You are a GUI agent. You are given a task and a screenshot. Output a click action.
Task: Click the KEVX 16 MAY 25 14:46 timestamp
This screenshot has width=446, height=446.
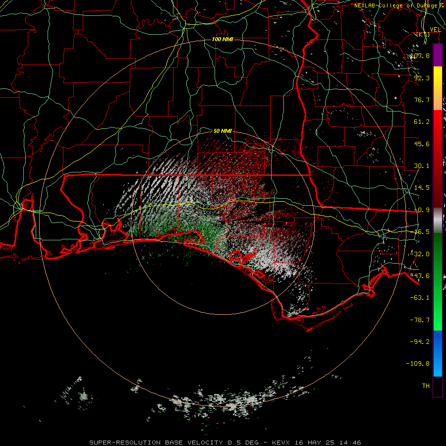(317, 443)
